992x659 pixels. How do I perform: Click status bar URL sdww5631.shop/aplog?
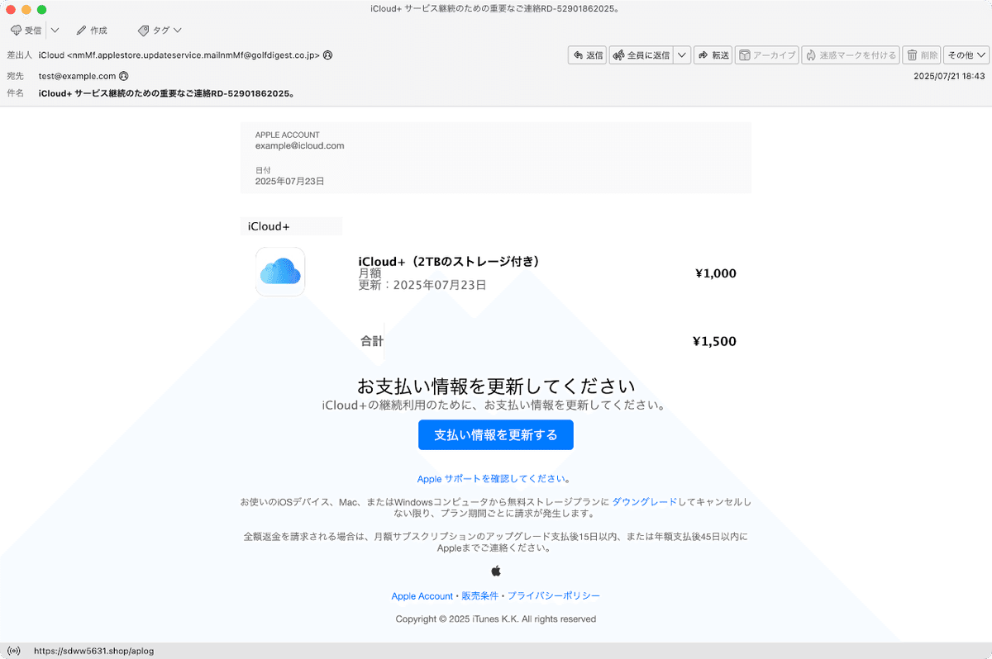93,651
